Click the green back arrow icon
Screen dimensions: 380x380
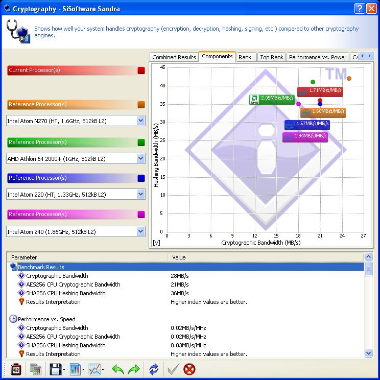point(118,369)
